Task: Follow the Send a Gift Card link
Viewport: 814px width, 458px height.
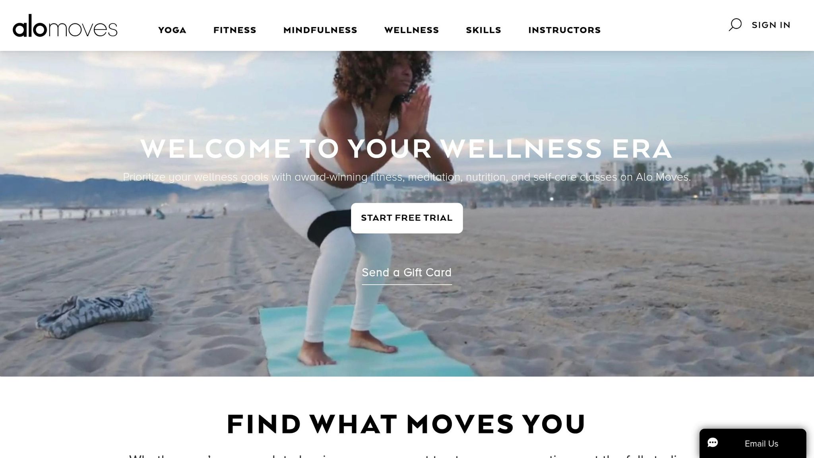Action: point(407,273)
